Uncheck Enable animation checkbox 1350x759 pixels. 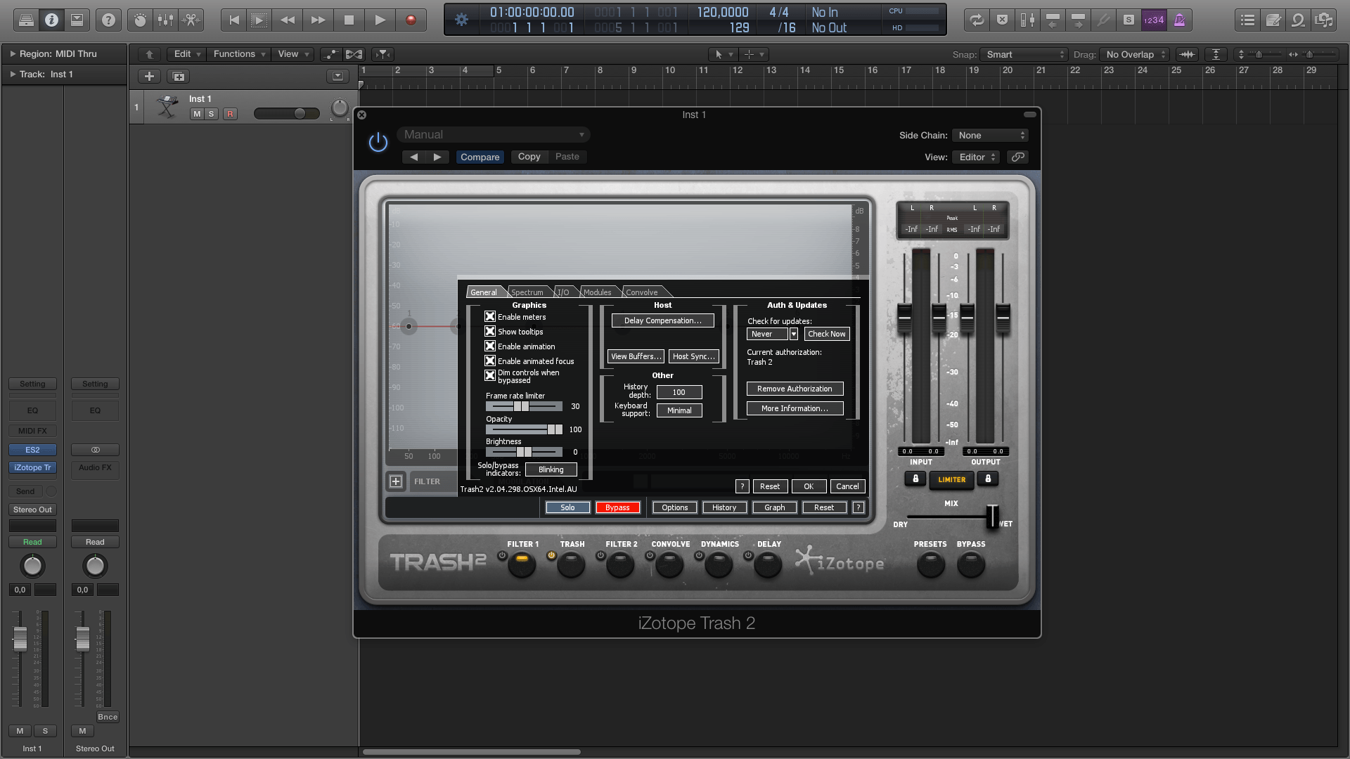(490, 346)
